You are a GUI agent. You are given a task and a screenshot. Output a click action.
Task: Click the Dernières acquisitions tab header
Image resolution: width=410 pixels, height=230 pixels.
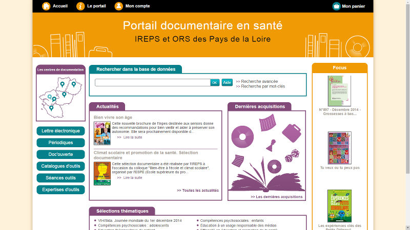pos(260,106)
